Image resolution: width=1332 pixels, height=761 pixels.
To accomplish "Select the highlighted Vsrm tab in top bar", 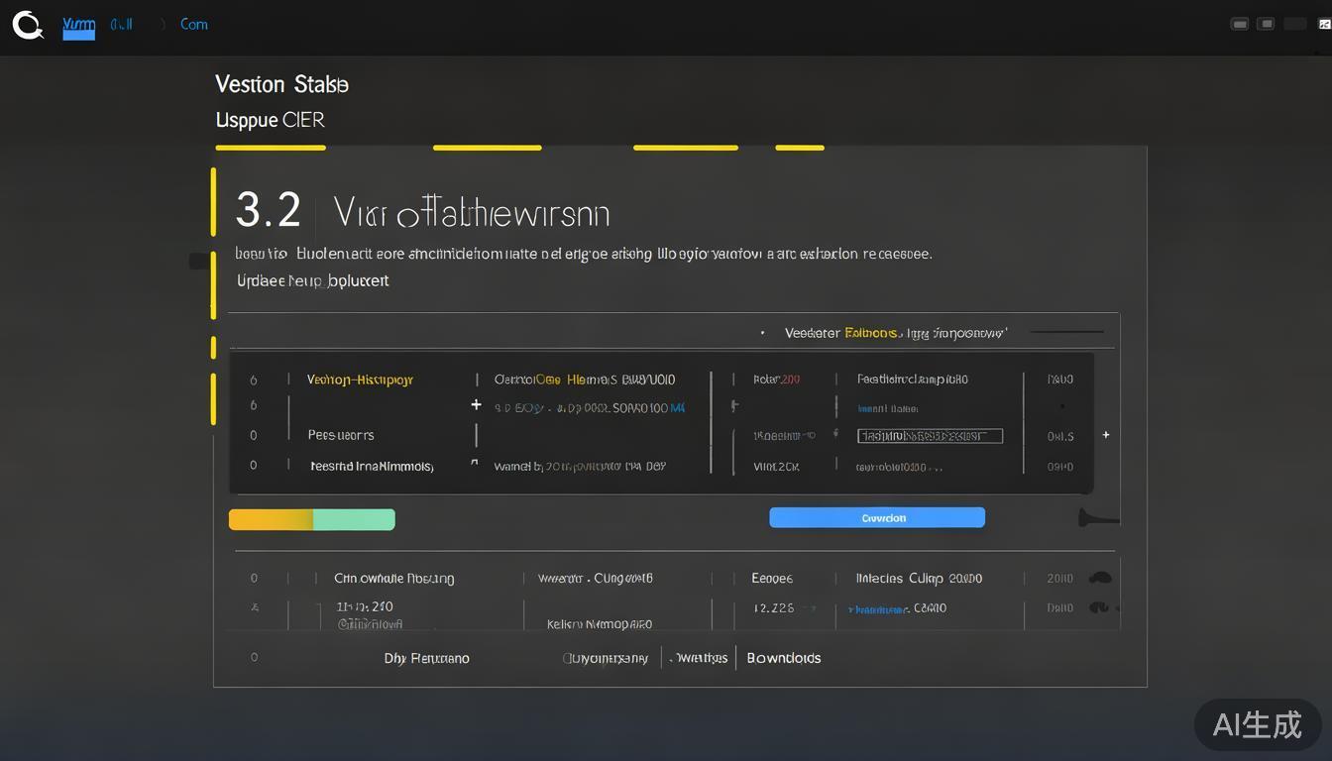I will click(x=78, y=25).
